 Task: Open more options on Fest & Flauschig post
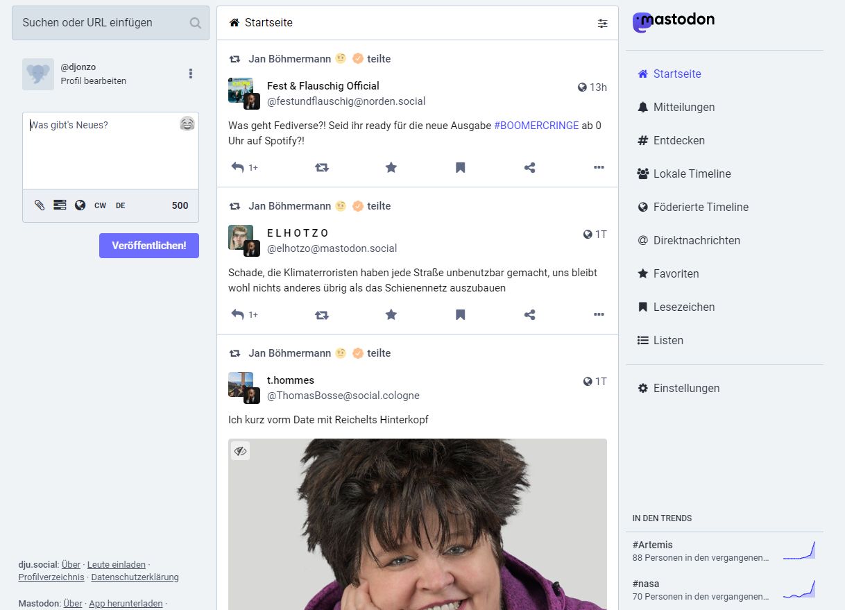point(599,167)
